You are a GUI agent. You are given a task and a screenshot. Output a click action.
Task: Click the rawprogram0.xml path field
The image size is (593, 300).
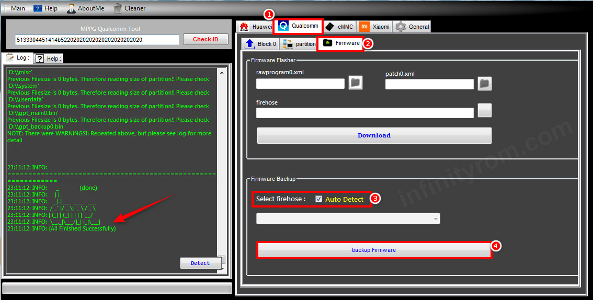pos(300,84)
